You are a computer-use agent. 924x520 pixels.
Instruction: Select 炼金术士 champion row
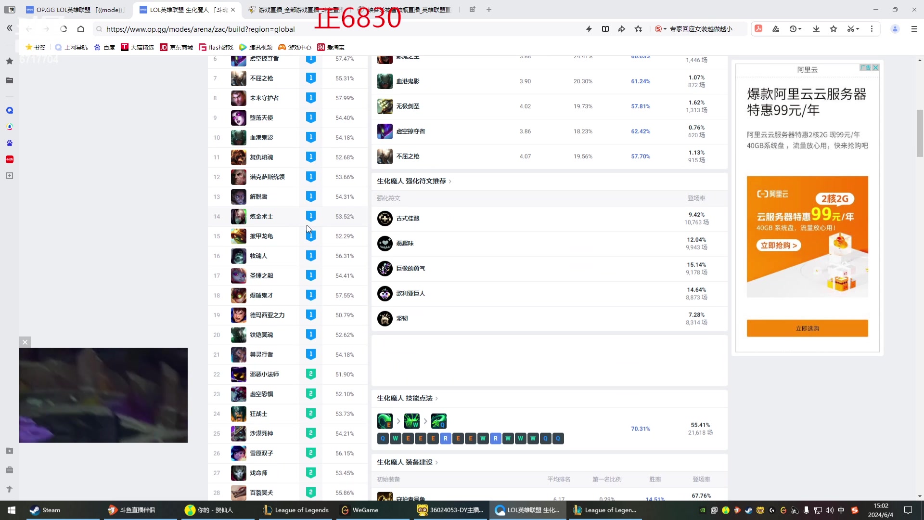click(261, 217)
